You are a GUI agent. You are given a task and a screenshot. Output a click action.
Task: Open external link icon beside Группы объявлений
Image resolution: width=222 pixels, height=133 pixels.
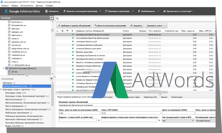(x=31, y=86)
